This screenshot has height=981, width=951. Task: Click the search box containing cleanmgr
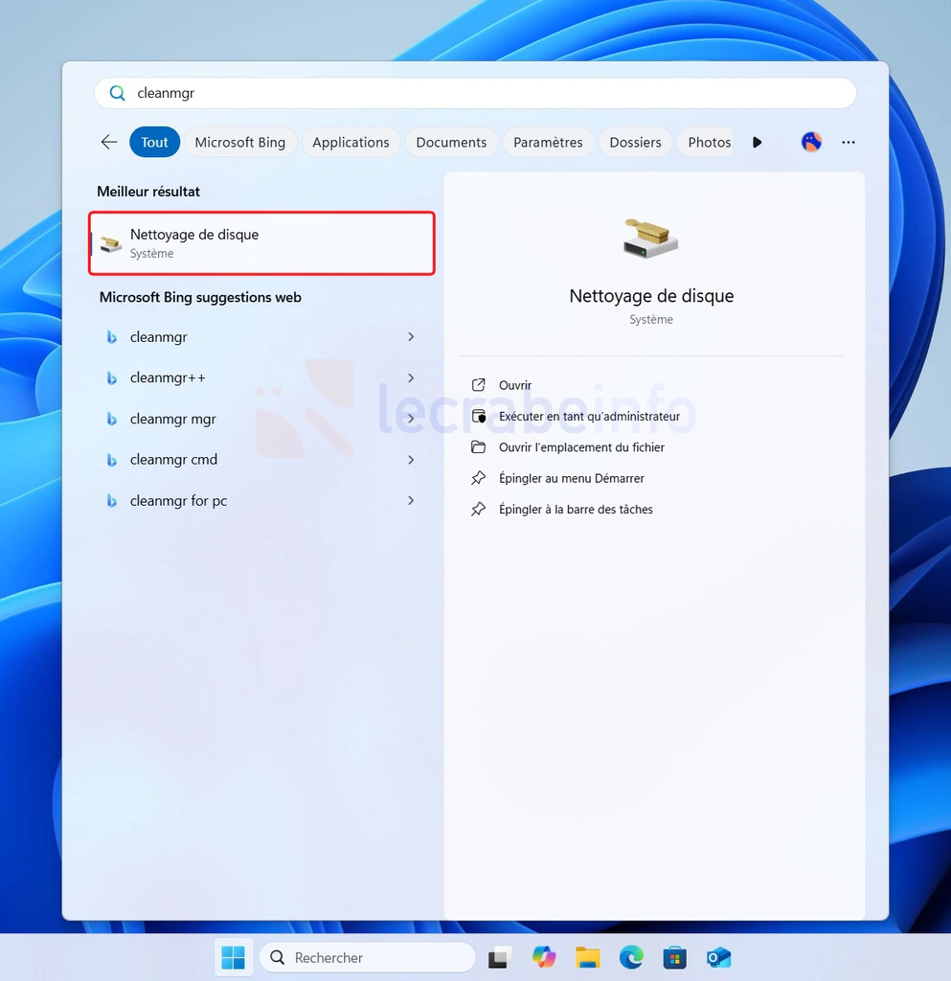[475, 93]
